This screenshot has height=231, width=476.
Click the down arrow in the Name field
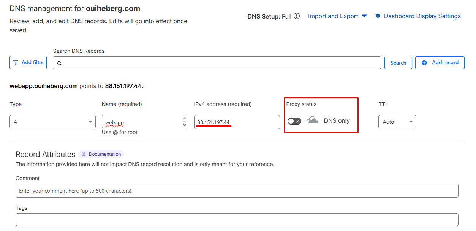click(x=185, y=125)
